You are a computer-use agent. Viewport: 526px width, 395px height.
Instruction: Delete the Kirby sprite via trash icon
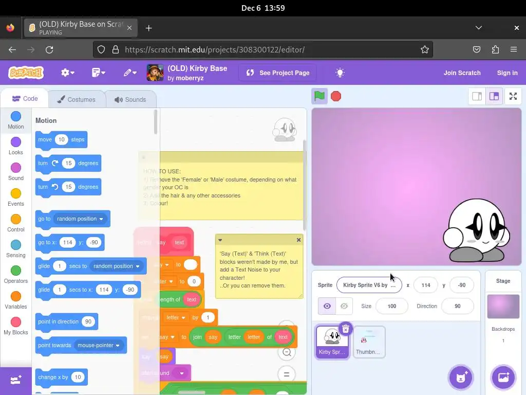[346, 329]
